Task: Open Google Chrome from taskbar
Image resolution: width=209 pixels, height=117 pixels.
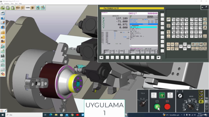Action: (x=72, y=115)
